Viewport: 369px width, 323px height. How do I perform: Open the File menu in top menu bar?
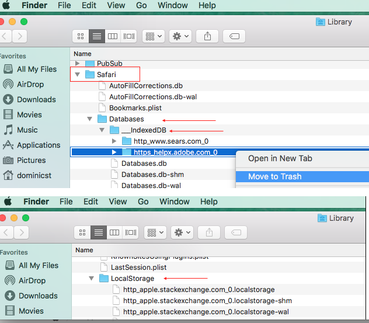pyautogui.click(x=64, y=5)
